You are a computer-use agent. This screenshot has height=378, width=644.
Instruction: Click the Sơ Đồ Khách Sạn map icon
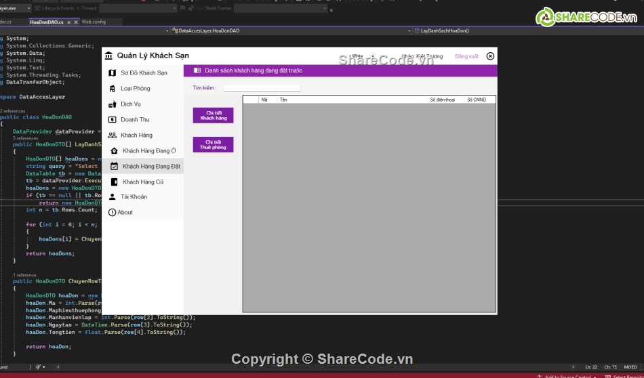(112, 72)
